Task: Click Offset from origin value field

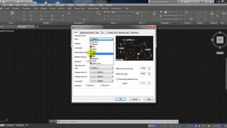Action: (x=144, y=74)
